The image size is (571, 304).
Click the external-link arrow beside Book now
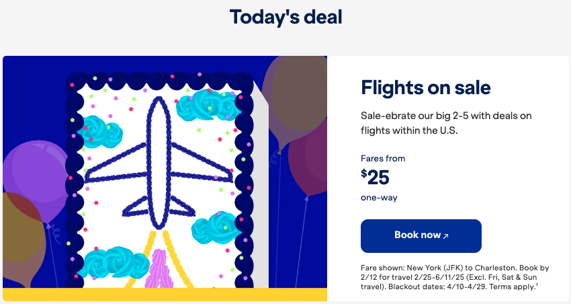click(446, 236)
